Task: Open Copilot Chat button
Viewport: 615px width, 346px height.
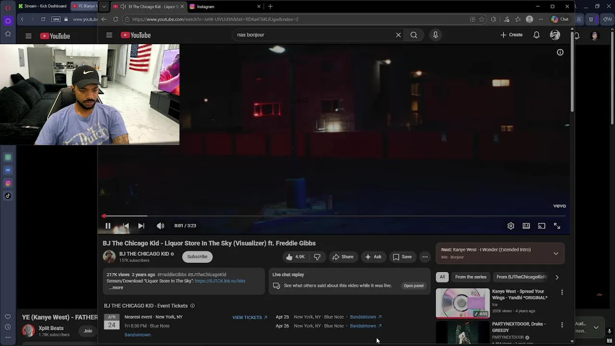Action: (x=560, y=19)
